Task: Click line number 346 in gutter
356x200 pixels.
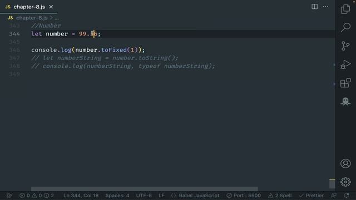Action: click(14, 50)
